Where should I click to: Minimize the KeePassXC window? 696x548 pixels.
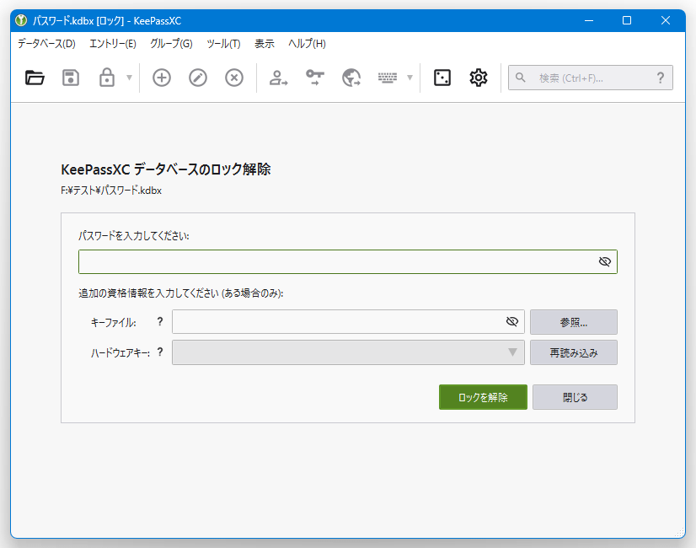click(589, 20)
